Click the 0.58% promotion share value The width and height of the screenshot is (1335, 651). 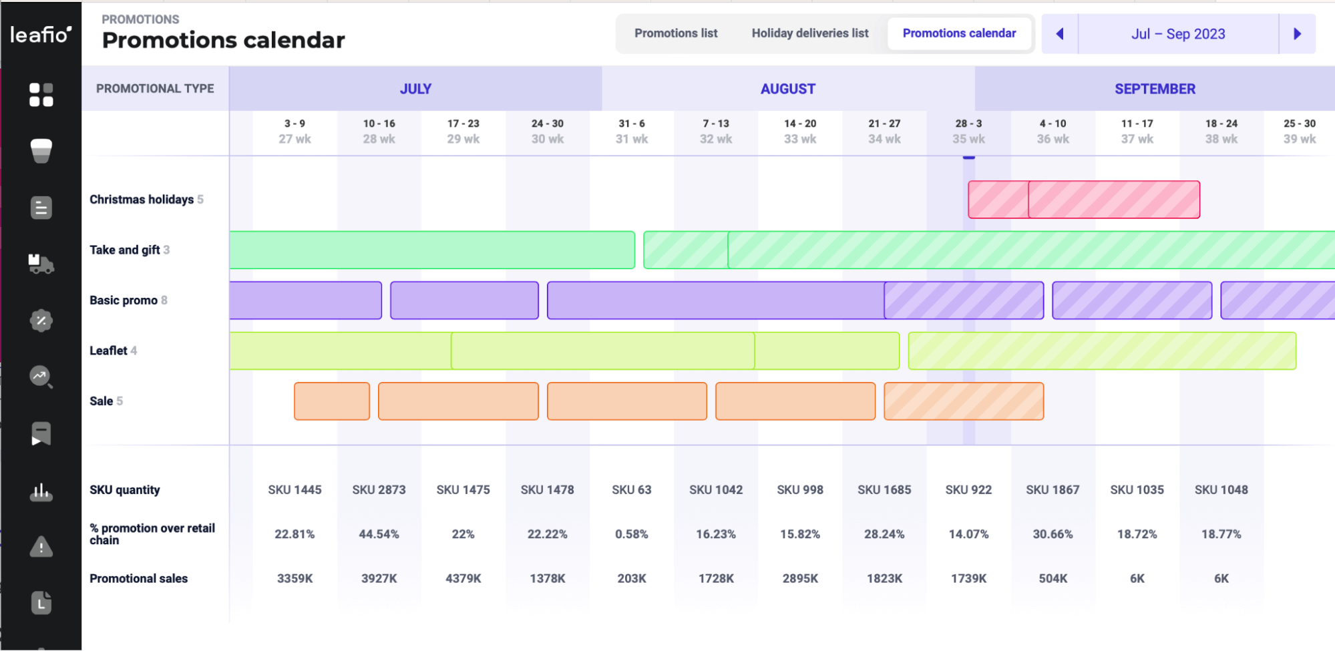pyautogui.click(x=632, y=534)
